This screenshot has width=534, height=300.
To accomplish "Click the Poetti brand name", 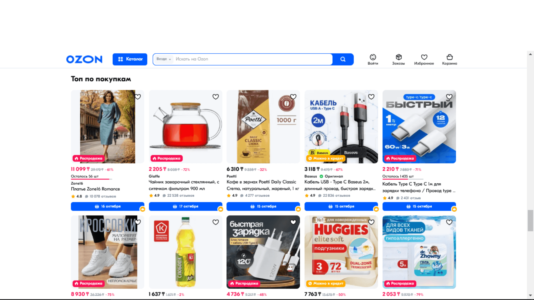I will click(x=232, y=176).
